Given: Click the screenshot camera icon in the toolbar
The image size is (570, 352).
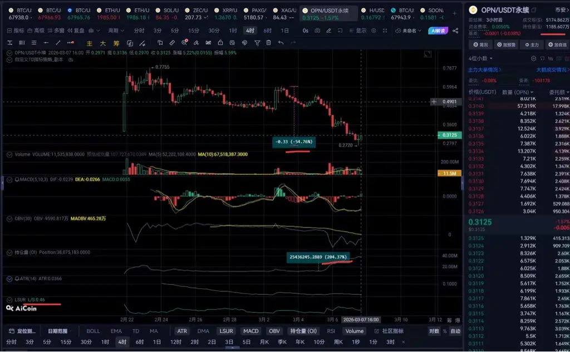Looking at the screenshot, I should 317,31.
